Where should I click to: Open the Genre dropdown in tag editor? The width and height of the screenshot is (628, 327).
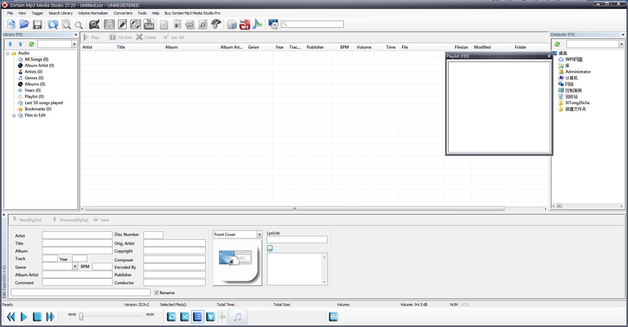point(75,267)
